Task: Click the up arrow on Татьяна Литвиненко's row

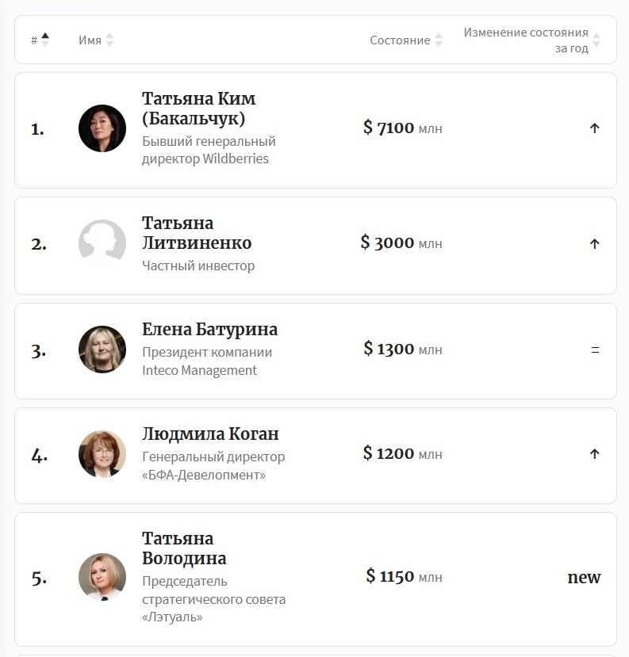Action: 594,244
